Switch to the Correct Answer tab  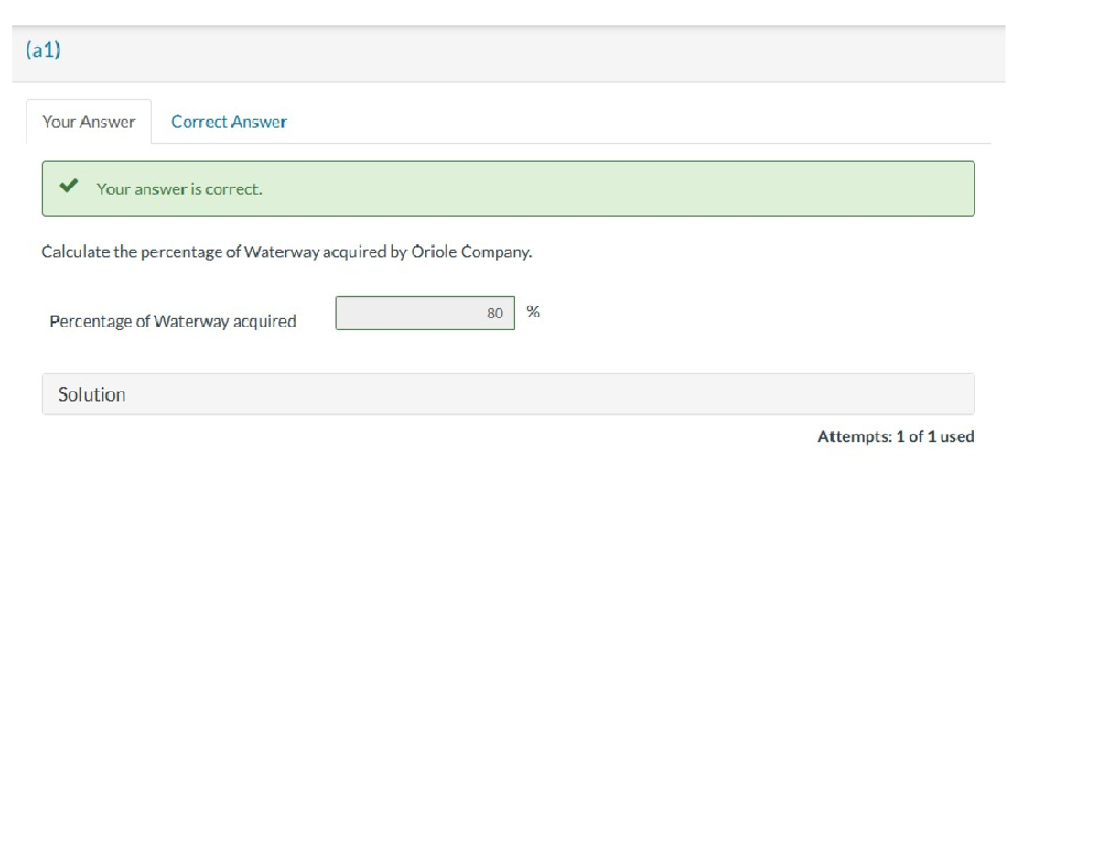229,122
